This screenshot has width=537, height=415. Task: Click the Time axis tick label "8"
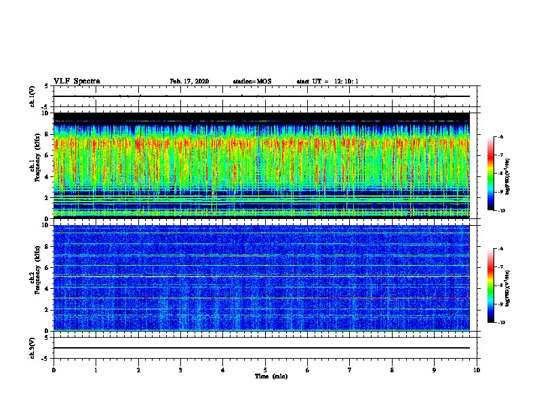point(392,370)
